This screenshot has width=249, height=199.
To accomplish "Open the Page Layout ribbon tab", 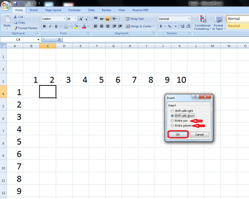I will click(53, 10).
